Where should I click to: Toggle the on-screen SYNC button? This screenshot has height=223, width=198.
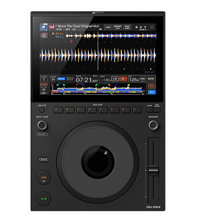click(143, 79)
